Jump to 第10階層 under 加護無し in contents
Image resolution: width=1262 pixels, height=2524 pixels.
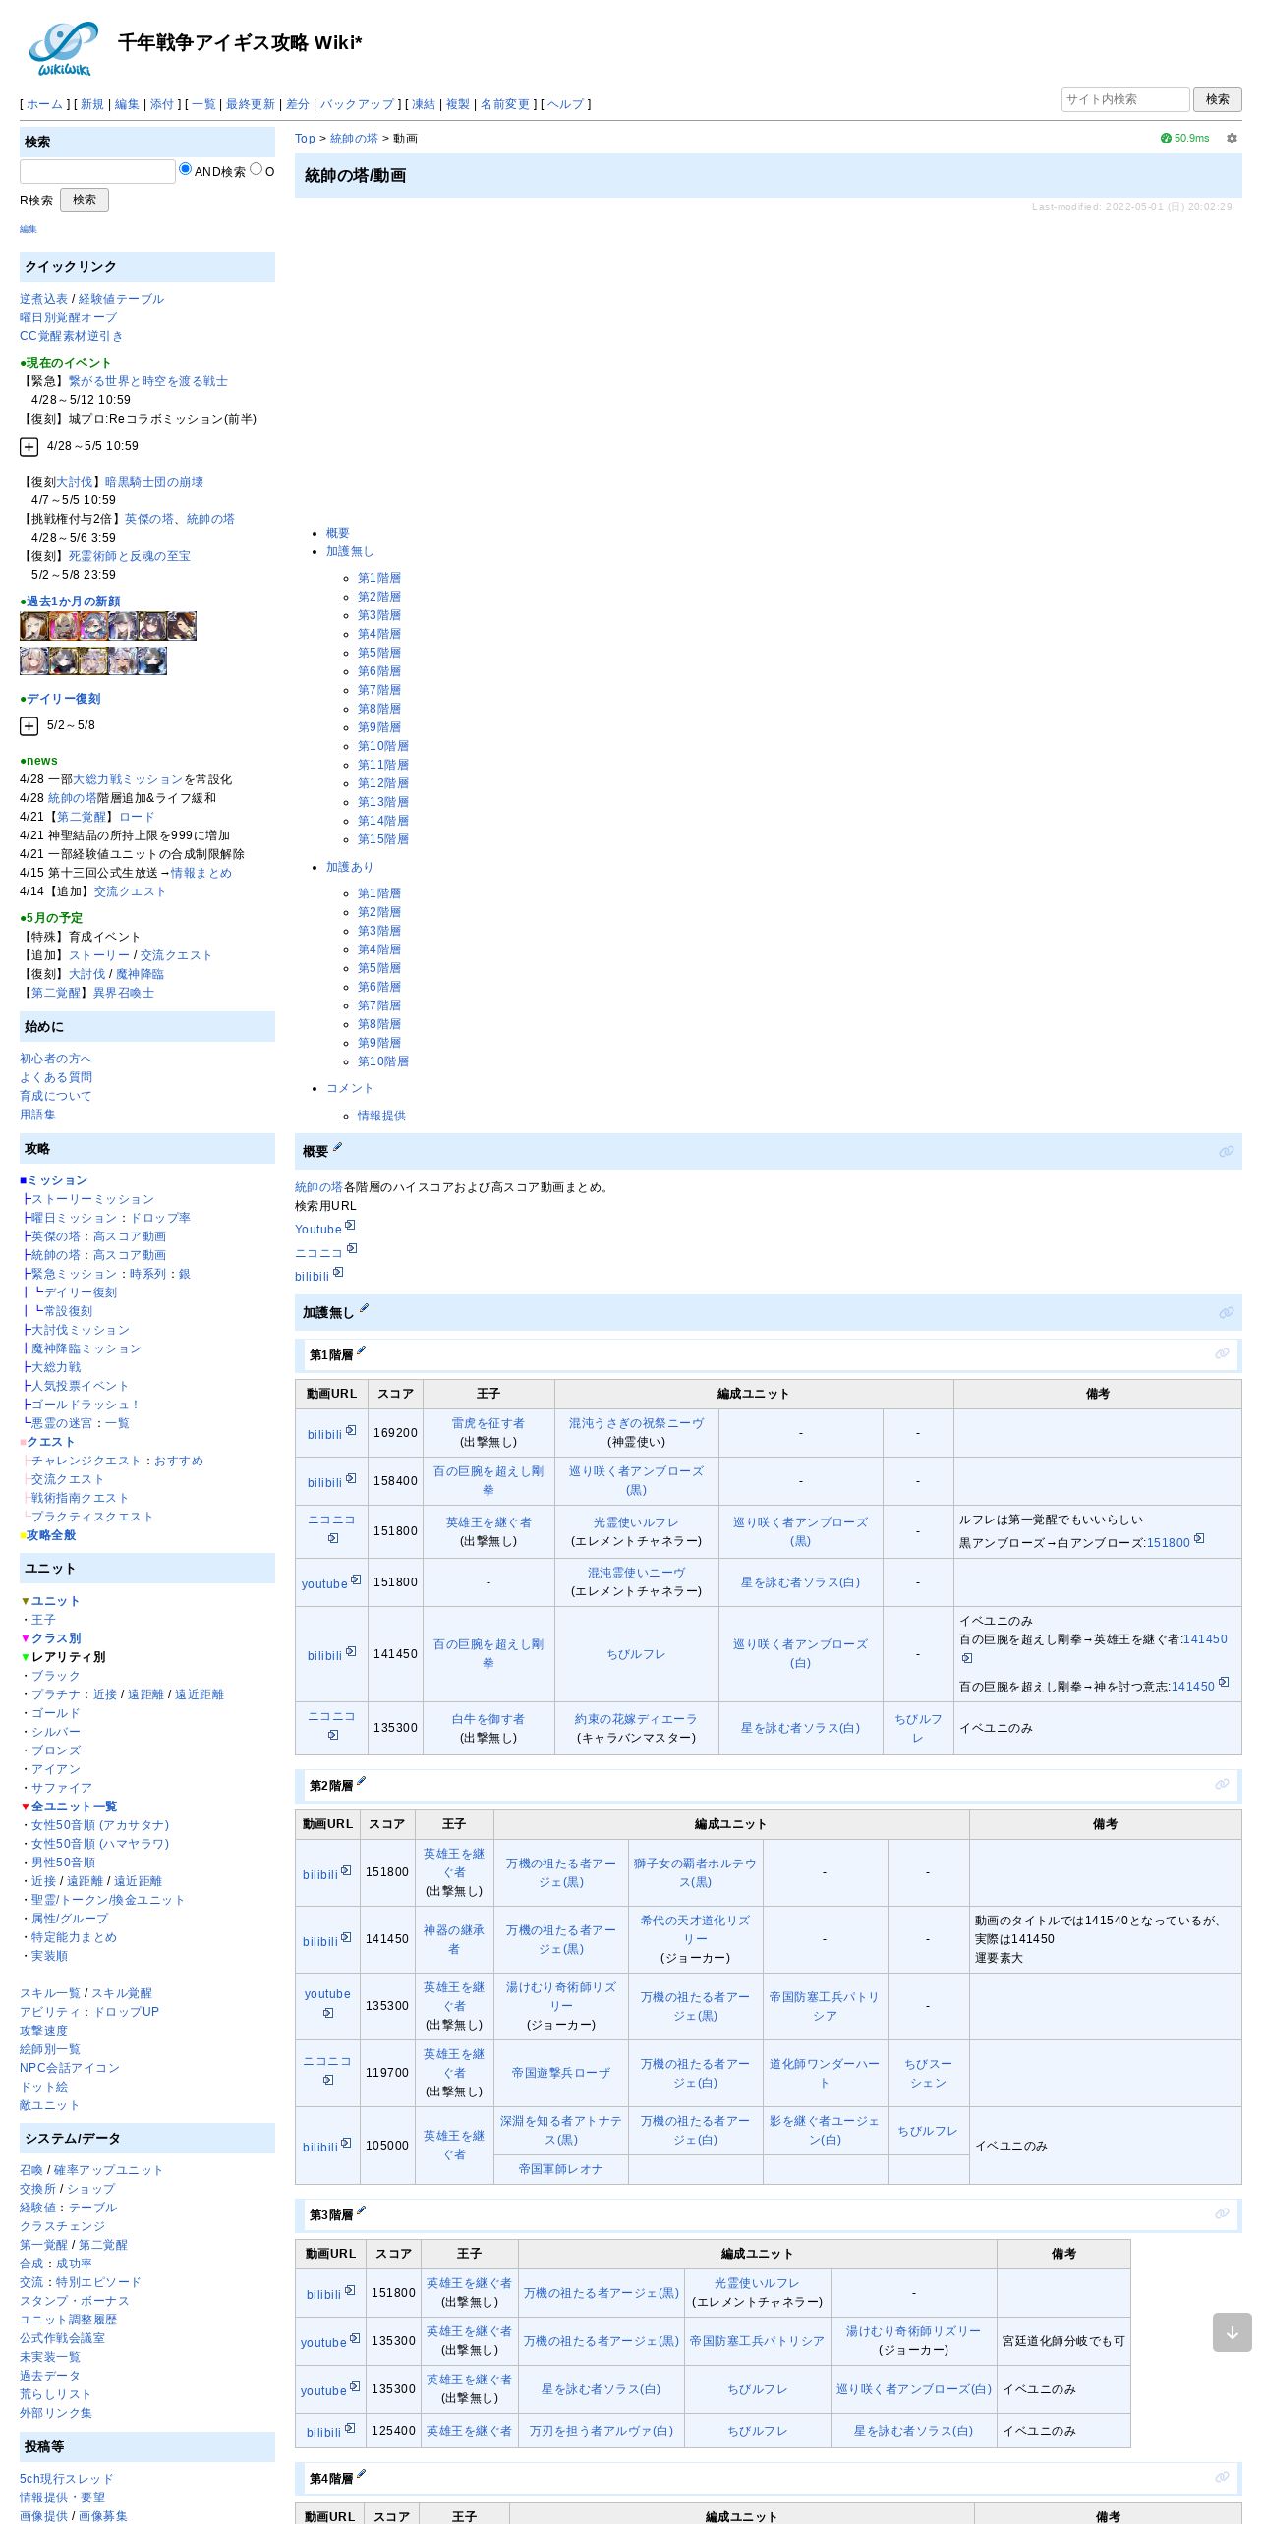(383, 746)
